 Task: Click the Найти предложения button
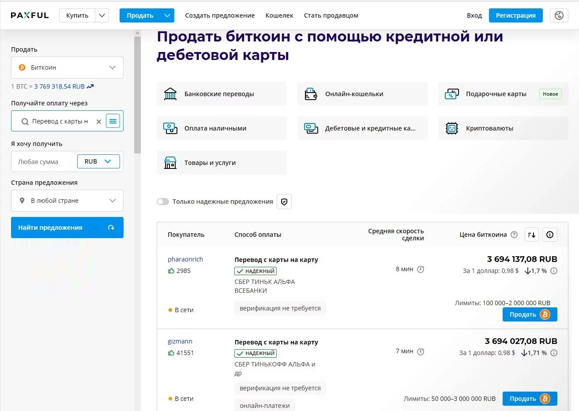click(x=67, y=228)
